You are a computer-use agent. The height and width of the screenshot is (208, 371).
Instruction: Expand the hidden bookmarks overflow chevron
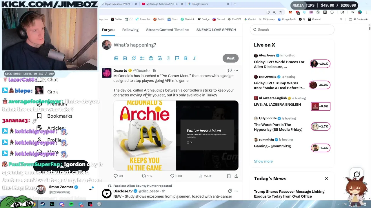341,19
